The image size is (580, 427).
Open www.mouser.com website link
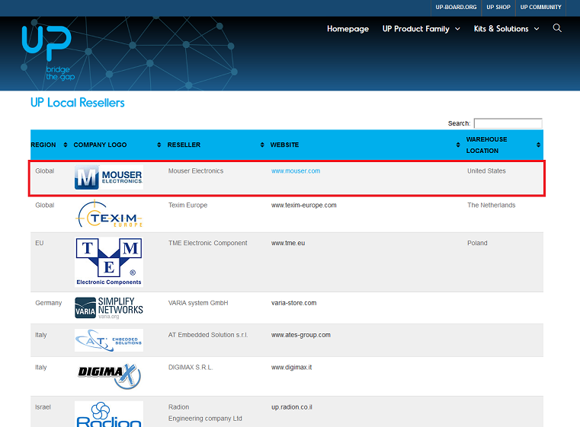(296, 171)
